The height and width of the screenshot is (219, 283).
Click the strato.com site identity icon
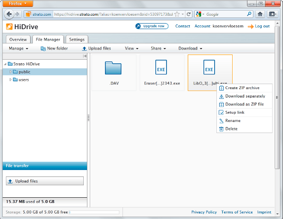tap(28, 14)
